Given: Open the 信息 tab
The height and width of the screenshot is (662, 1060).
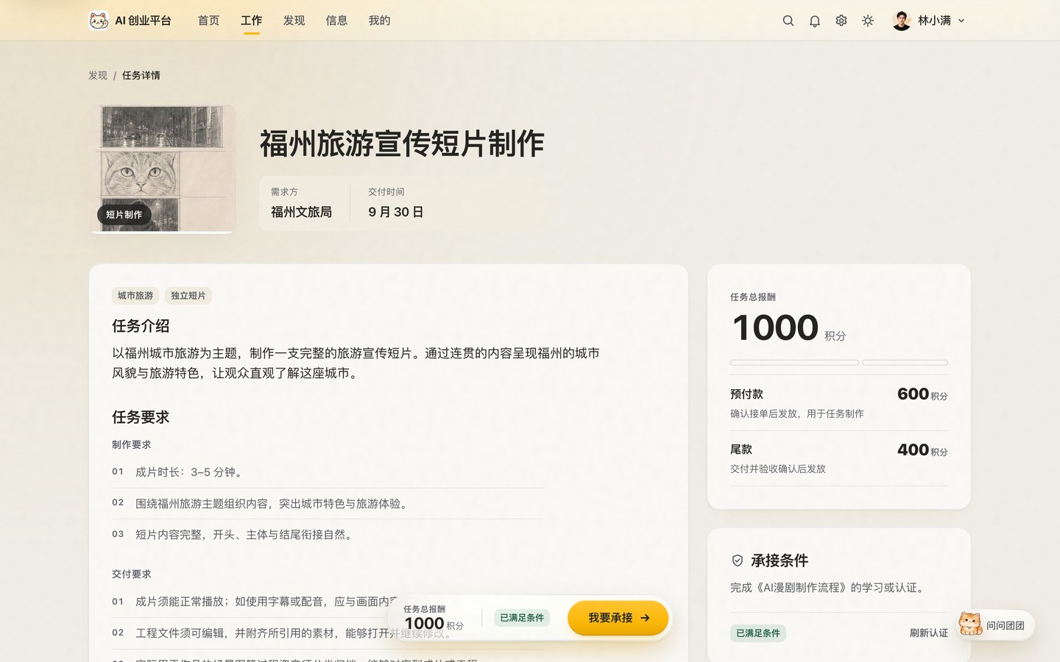Looking at the screenshot, I should pos(336,21).
